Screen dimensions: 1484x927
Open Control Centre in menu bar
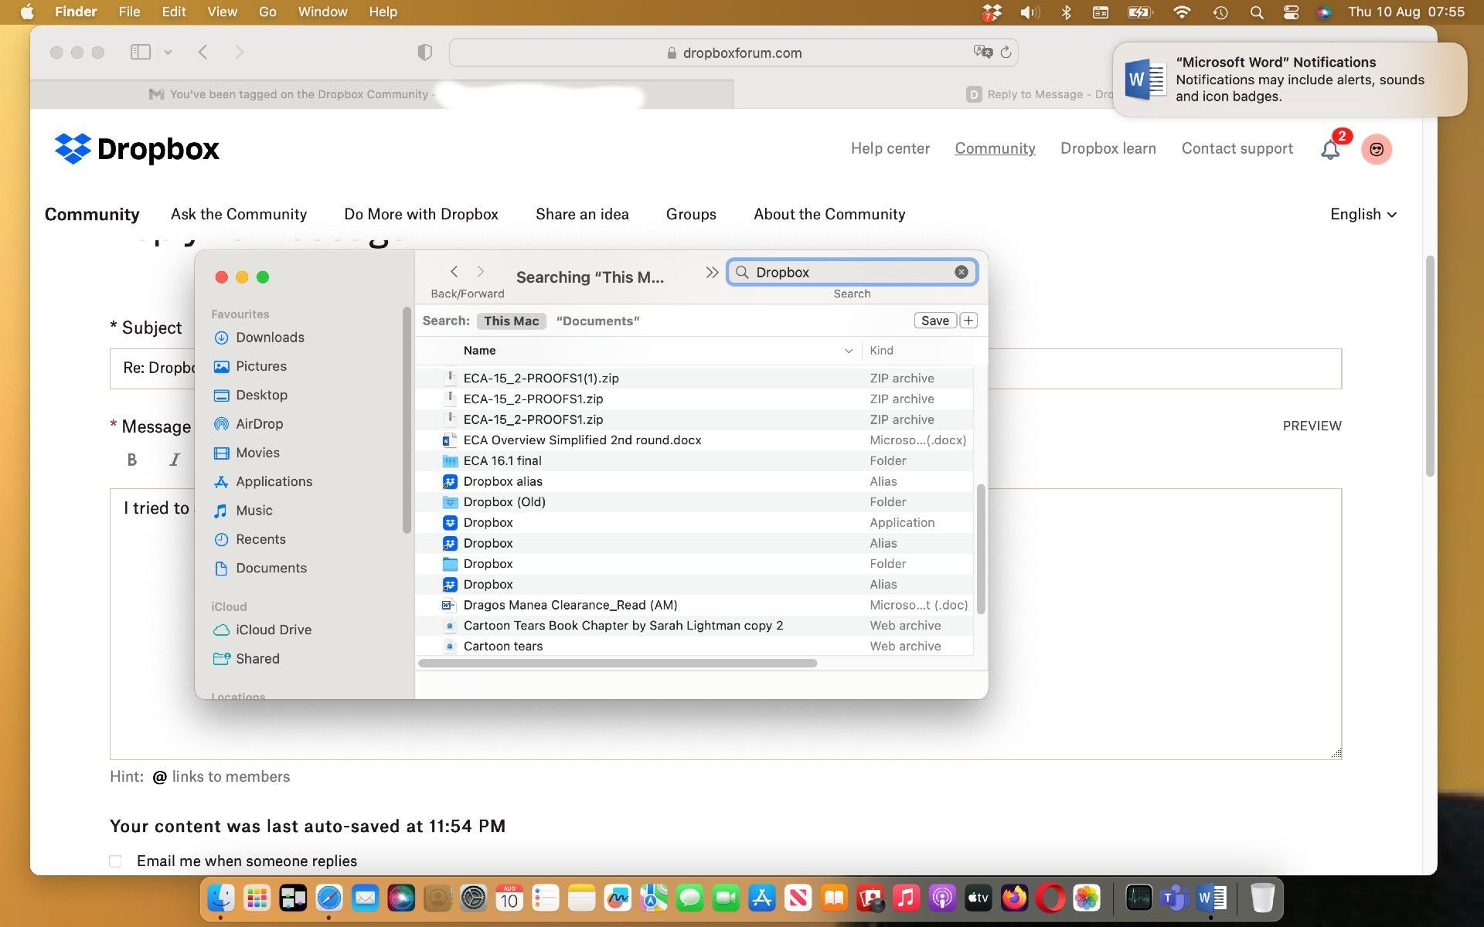coord(1291,12)
